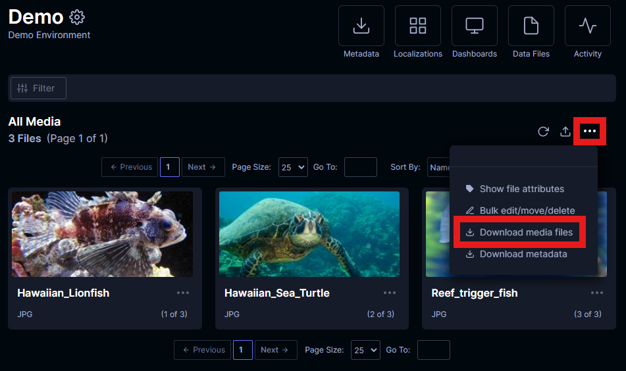Click the Hawaiian_Sea_Turtle file name
Image resolution: width=626 pixels, height=371 pixels.
click(x=277, y=293)
